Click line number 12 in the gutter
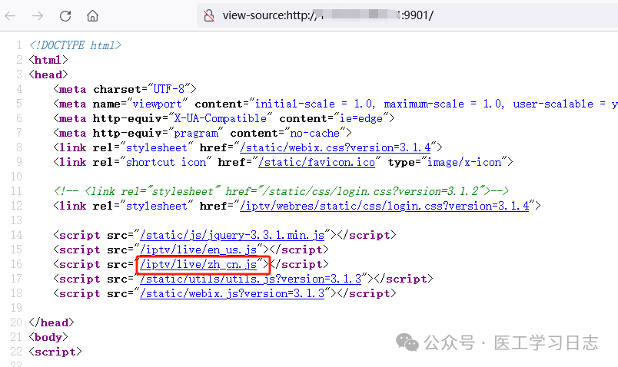This screenshot has height=367, width=618. click(16, 206)
